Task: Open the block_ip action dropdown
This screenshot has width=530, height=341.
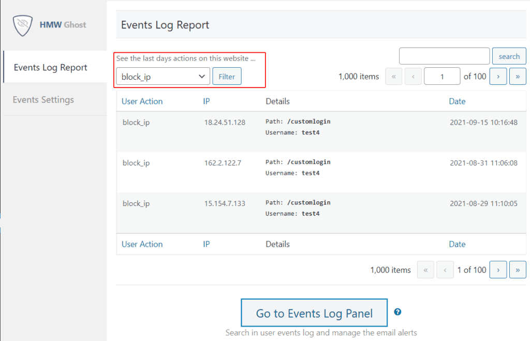Action: tap(163, 77)
